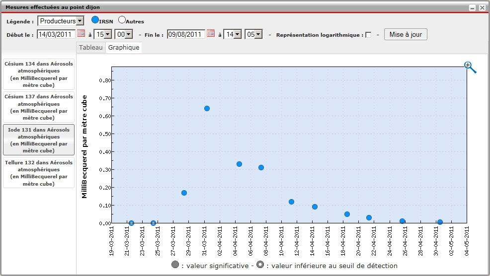Select Césium 137 dans Aérosols atmosphériques
Screen dimensions: 490x276
(39, 107)
